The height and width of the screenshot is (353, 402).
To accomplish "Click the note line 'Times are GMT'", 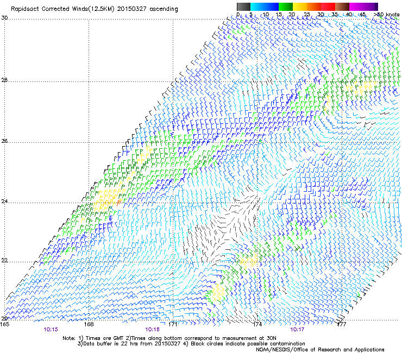I will (105, 338).
